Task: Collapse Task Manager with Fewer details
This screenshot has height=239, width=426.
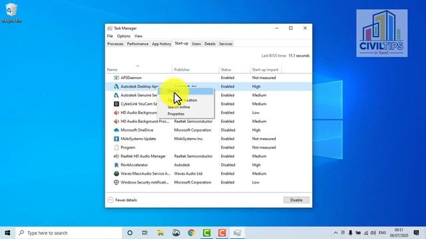Action: click(122, 200)
